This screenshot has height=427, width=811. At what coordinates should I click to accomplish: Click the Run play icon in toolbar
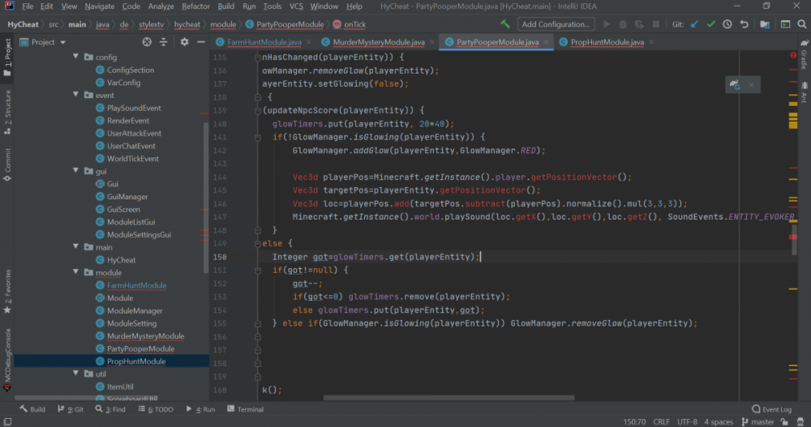point(607,24)
